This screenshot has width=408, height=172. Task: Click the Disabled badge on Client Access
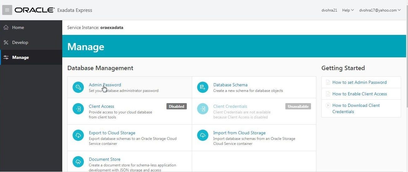tap(176, 106)
